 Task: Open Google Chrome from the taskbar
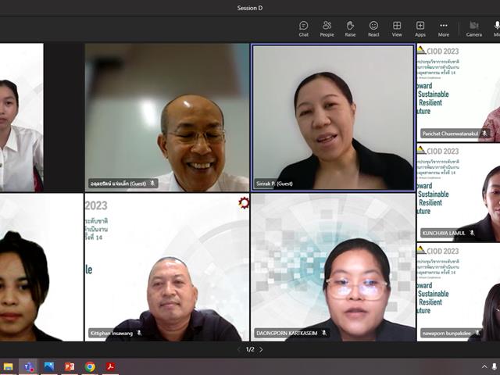click(90, 366)
